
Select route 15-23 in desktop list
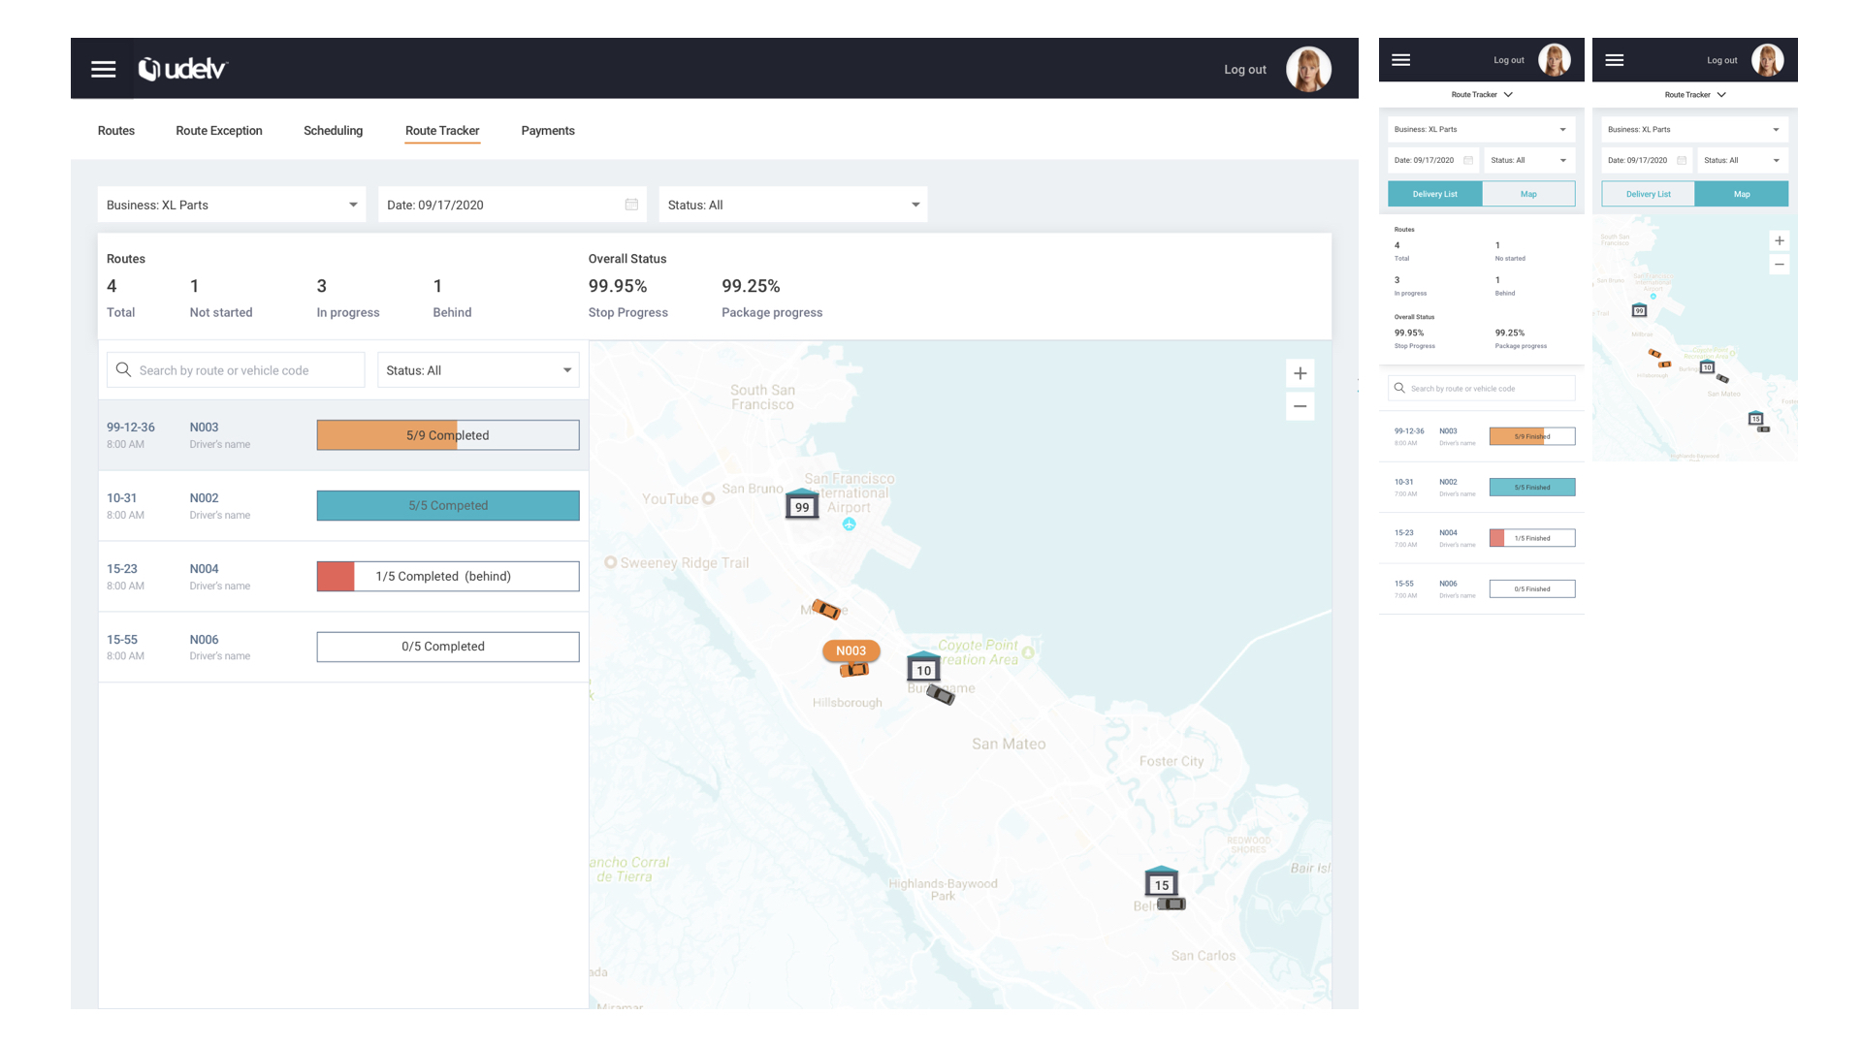click(343, 576)
